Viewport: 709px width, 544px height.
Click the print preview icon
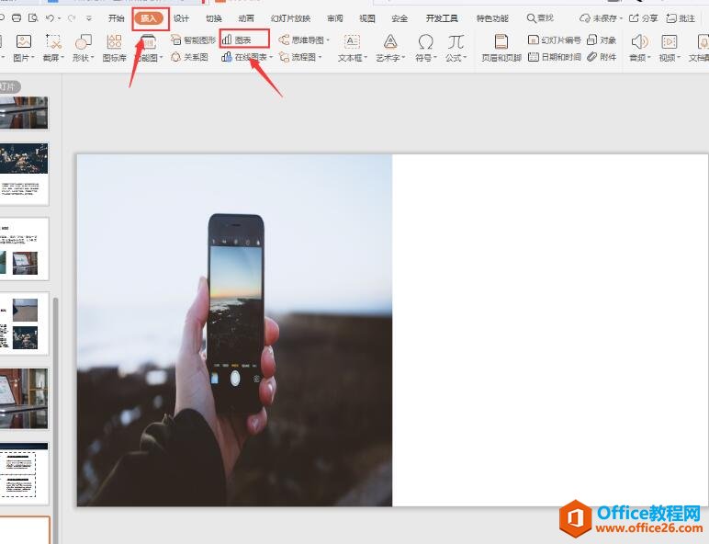[33, 18]
